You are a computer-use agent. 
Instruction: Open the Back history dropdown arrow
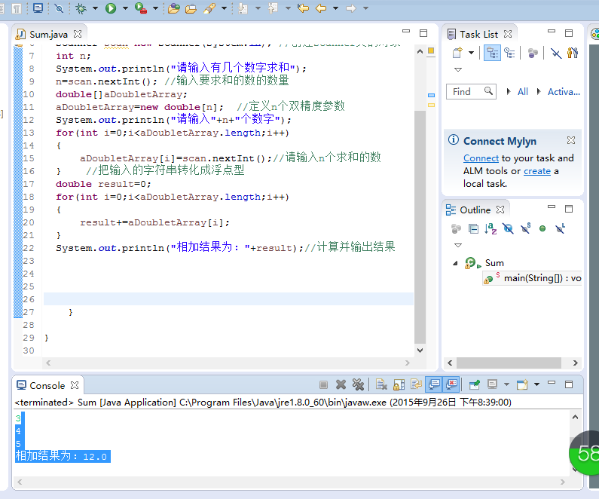[x=335, y=8]
